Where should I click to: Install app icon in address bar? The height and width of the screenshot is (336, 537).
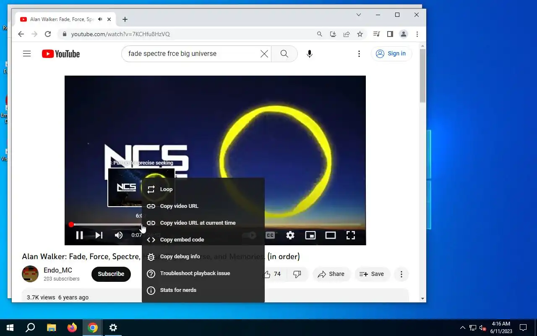(x=333, y=34)
